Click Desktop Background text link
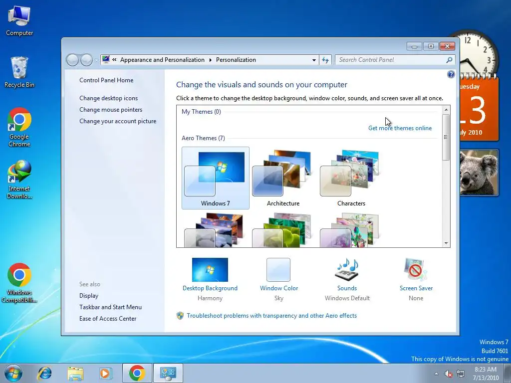This screenshot has height=383, width=511. (x=210, y=288)
